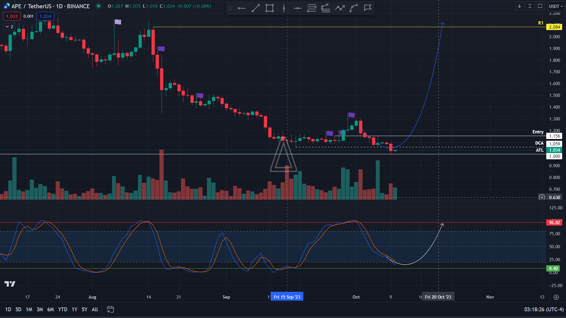This screenshot has width=566, height=318.
Task: Select the horizontal ray tool in favorites toolbar
Action: [x=241, y=8]
